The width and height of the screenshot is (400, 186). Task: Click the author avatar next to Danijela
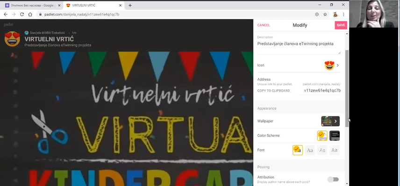coord(27,33)
